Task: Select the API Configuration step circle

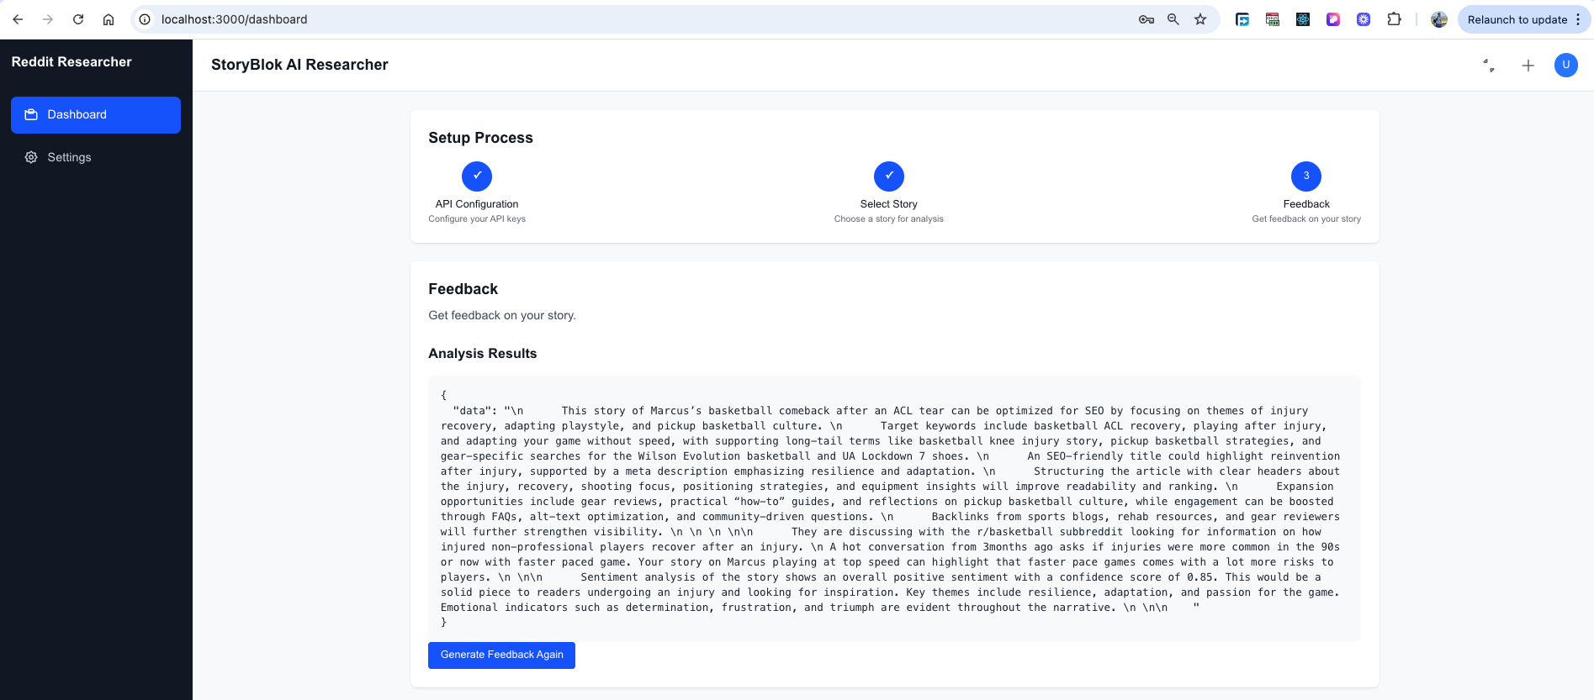Action: 477,176
